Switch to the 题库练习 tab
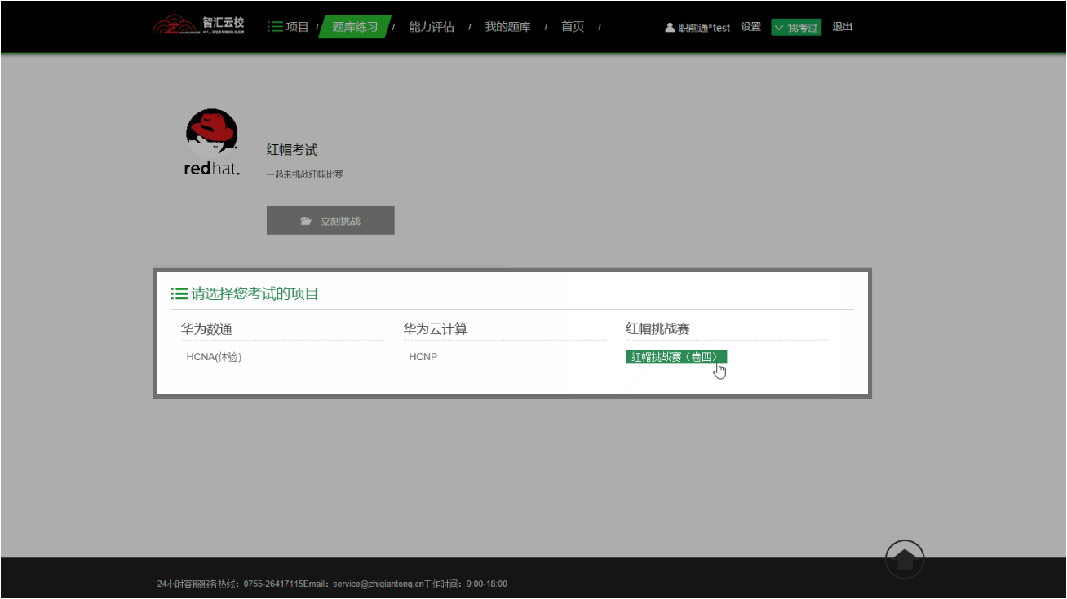Image resolution: width=1067 pixels, height=599 pixels. click(x=355, y=27)
